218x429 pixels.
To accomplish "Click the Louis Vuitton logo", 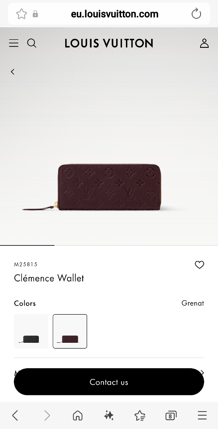I will [x=109, y=43].
